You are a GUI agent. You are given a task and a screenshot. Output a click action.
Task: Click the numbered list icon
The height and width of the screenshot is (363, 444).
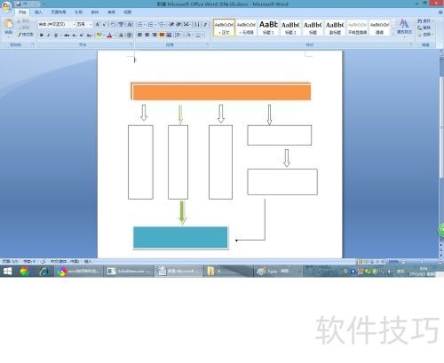pyautogui.click(x=151, y=25)
